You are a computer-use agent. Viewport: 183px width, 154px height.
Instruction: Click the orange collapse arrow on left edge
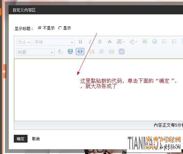coord(4,71)
